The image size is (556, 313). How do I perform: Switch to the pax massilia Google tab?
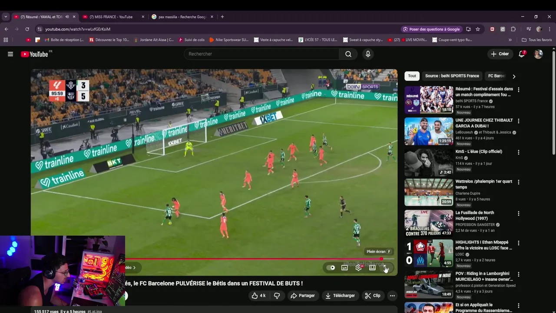coord(182,17)
